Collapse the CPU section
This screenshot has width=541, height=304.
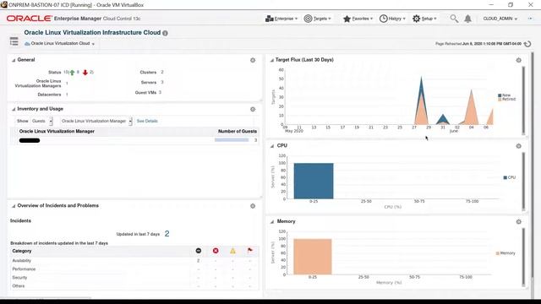(272, 146)
